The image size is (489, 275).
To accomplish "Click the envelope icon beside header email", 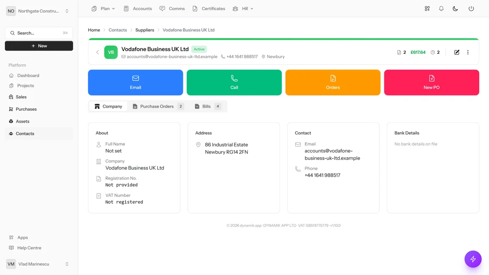I will pyautogui.click(x=123, y=57).
